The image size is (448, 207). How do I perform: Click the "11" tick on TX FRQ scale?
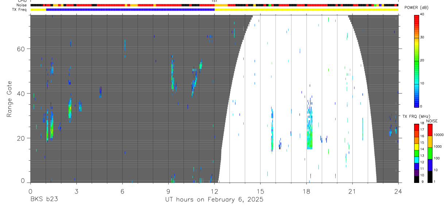click(422, 169)
